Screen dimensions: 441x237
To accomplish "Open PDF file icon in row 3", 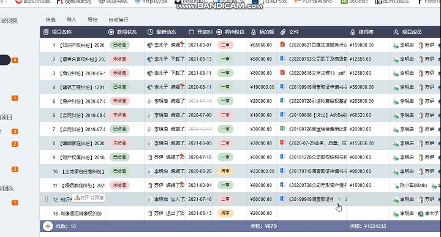I will tap(282, 72).
